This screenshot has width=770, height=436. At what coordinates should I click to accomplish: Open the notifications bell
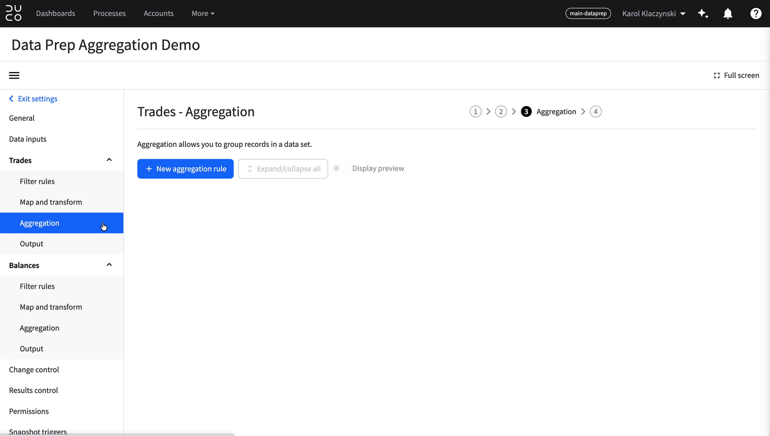tap(728, 13)
